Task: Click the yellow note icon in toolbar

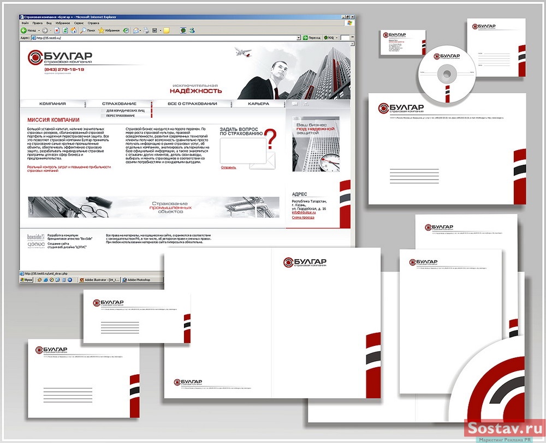Action: coord(167,31)
